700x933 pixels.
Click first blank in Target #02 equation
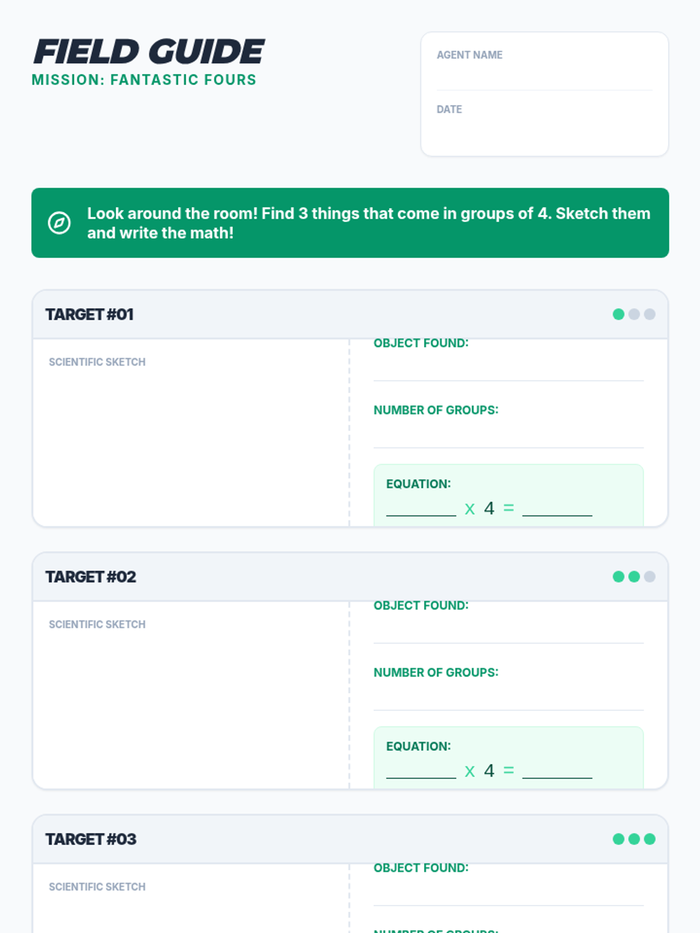pos(421,770)
